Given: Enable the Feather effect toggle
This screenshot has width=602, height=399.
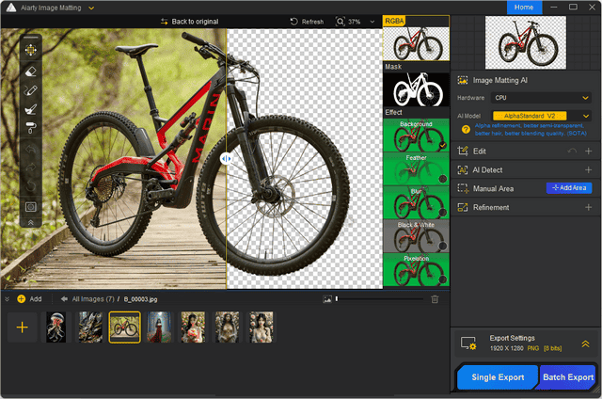Looking at the screenshot, I should (442, 179).
